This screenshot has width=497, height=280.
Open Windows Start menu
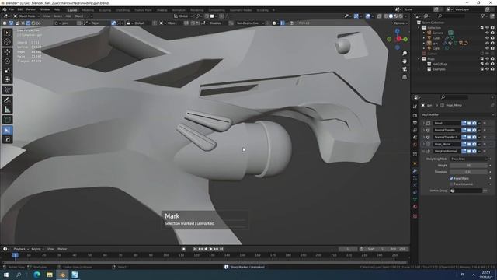pos(6,275)
